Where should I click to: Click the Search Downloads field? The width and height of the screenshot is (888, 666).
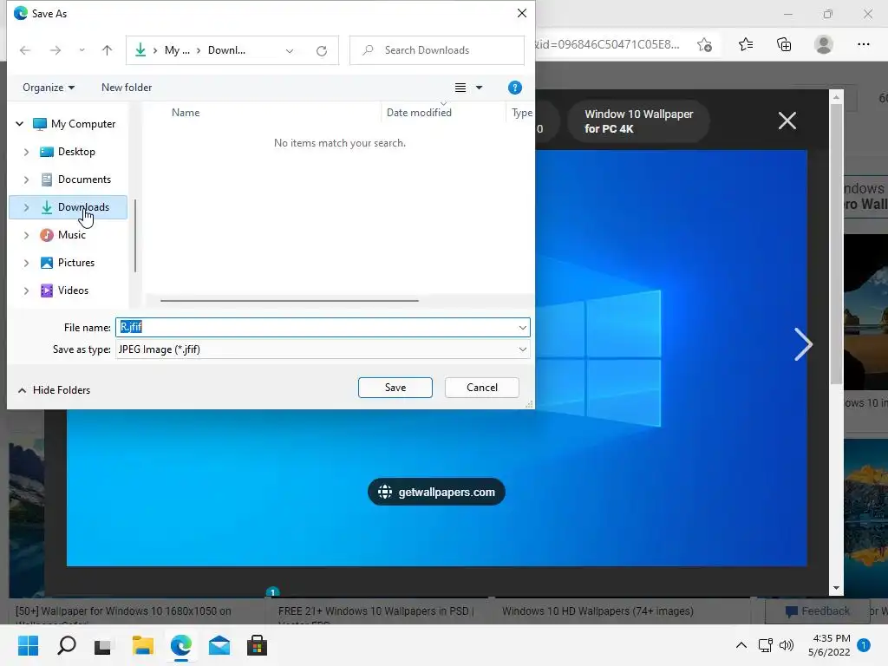tap(437, 50)
